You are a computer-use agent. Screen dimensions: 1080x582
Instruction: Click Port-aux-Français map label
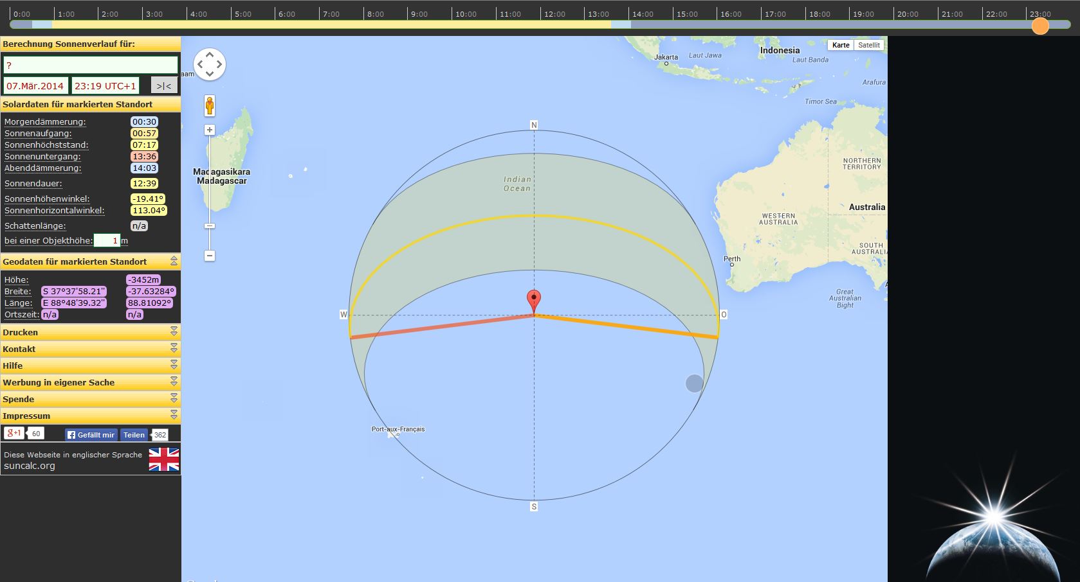coord(398,429)
